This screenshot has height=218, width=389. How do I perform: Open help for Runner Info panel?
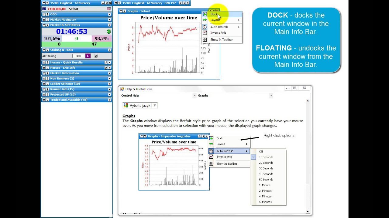point(47,89)
